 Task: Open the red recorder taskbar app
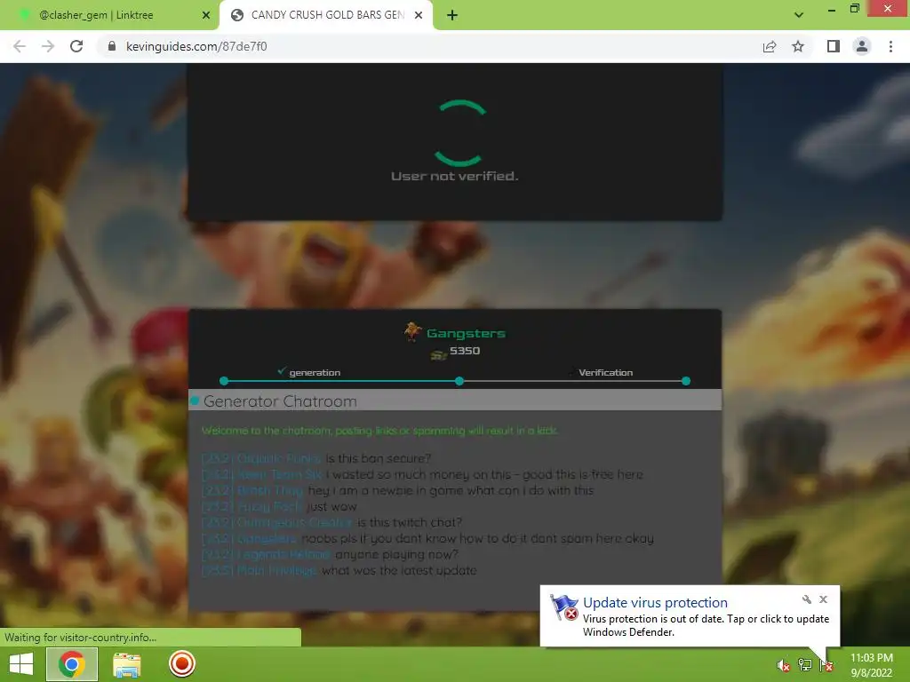pyautogui.click(x=181, y=664)
